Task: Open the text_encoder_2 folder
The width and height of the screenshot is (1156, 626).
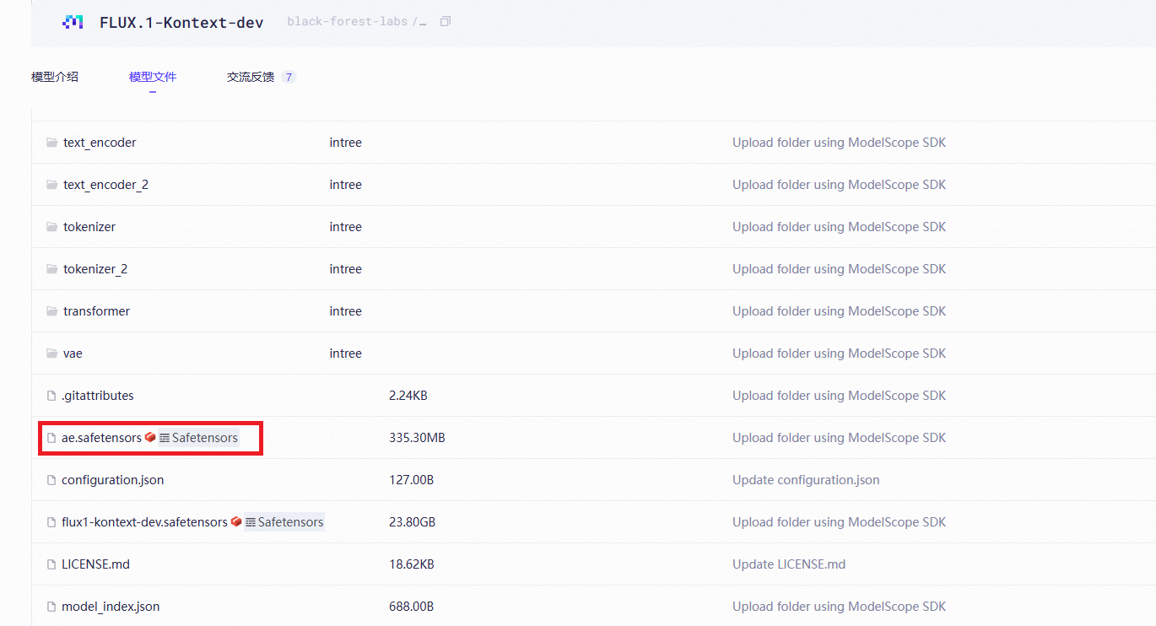Action: pos(105,185)
